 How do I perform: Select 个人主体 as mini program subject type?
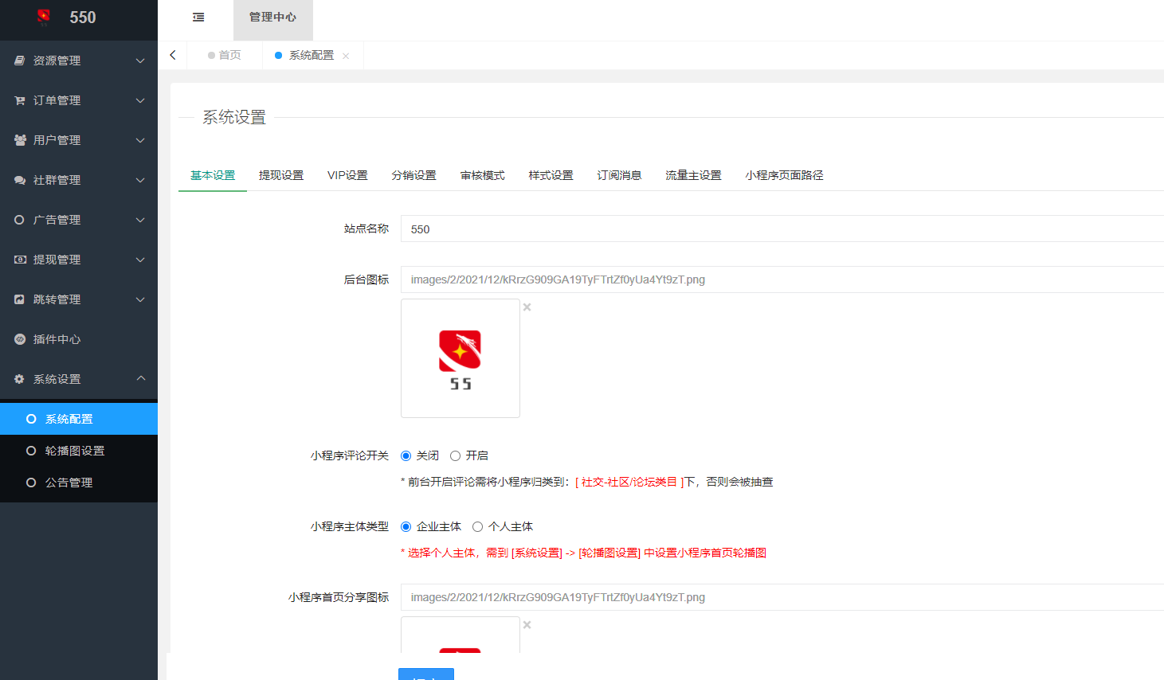click(477, 526)
